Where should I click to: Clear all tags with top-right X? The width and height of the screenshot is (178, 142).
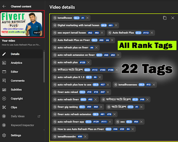[173, 18]
